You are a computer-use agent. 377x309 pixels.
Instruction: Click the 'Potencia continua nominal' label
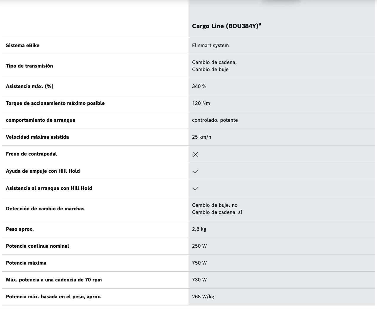[37, 246]
